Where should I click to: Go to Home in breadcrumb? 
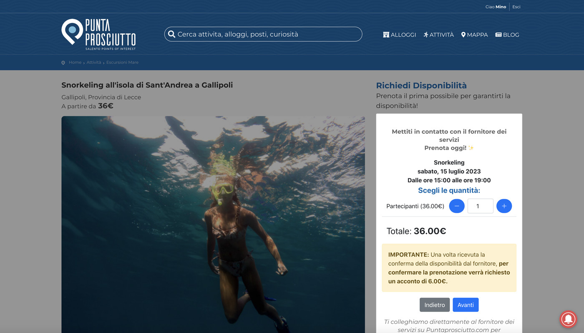pos(75,62)
